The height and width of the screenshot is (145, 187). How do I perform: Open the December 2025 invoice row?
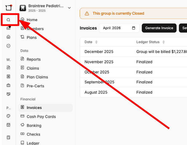click(133, 52)
